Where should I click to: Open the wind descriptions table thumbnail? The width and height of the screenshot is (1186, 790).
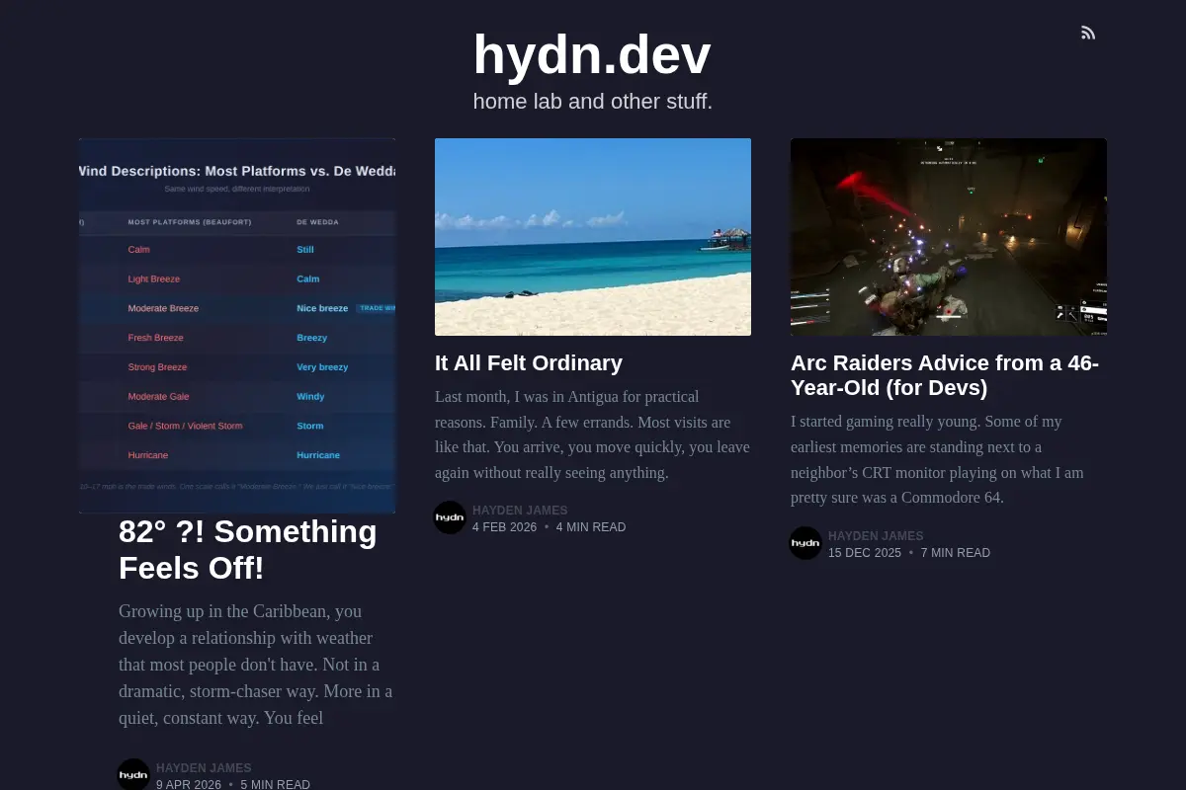coord(237,326)
